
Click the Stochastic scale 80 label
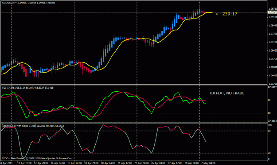click(269, 131)
